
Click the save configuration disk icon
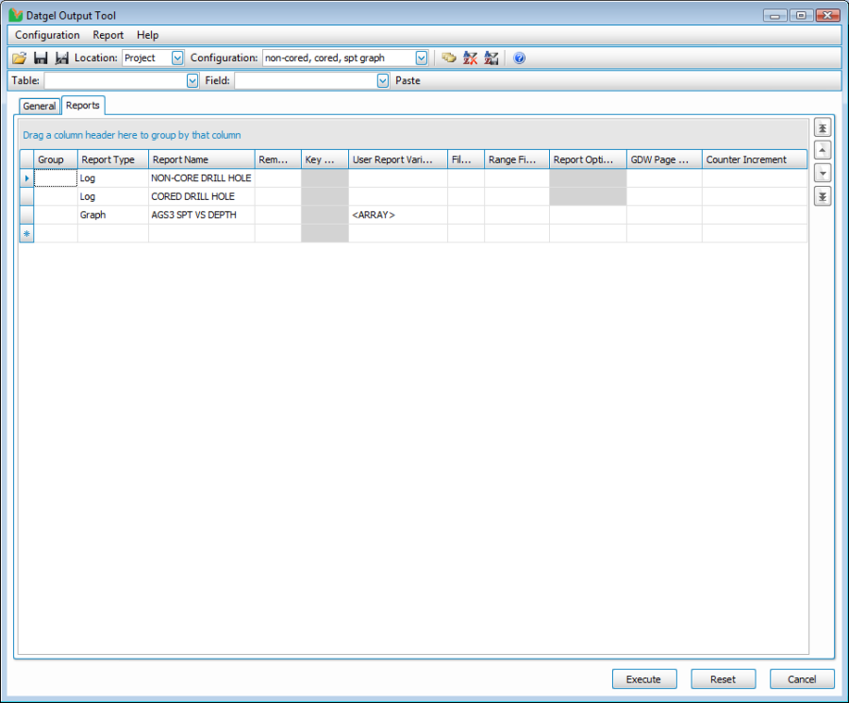coord(41,59)
